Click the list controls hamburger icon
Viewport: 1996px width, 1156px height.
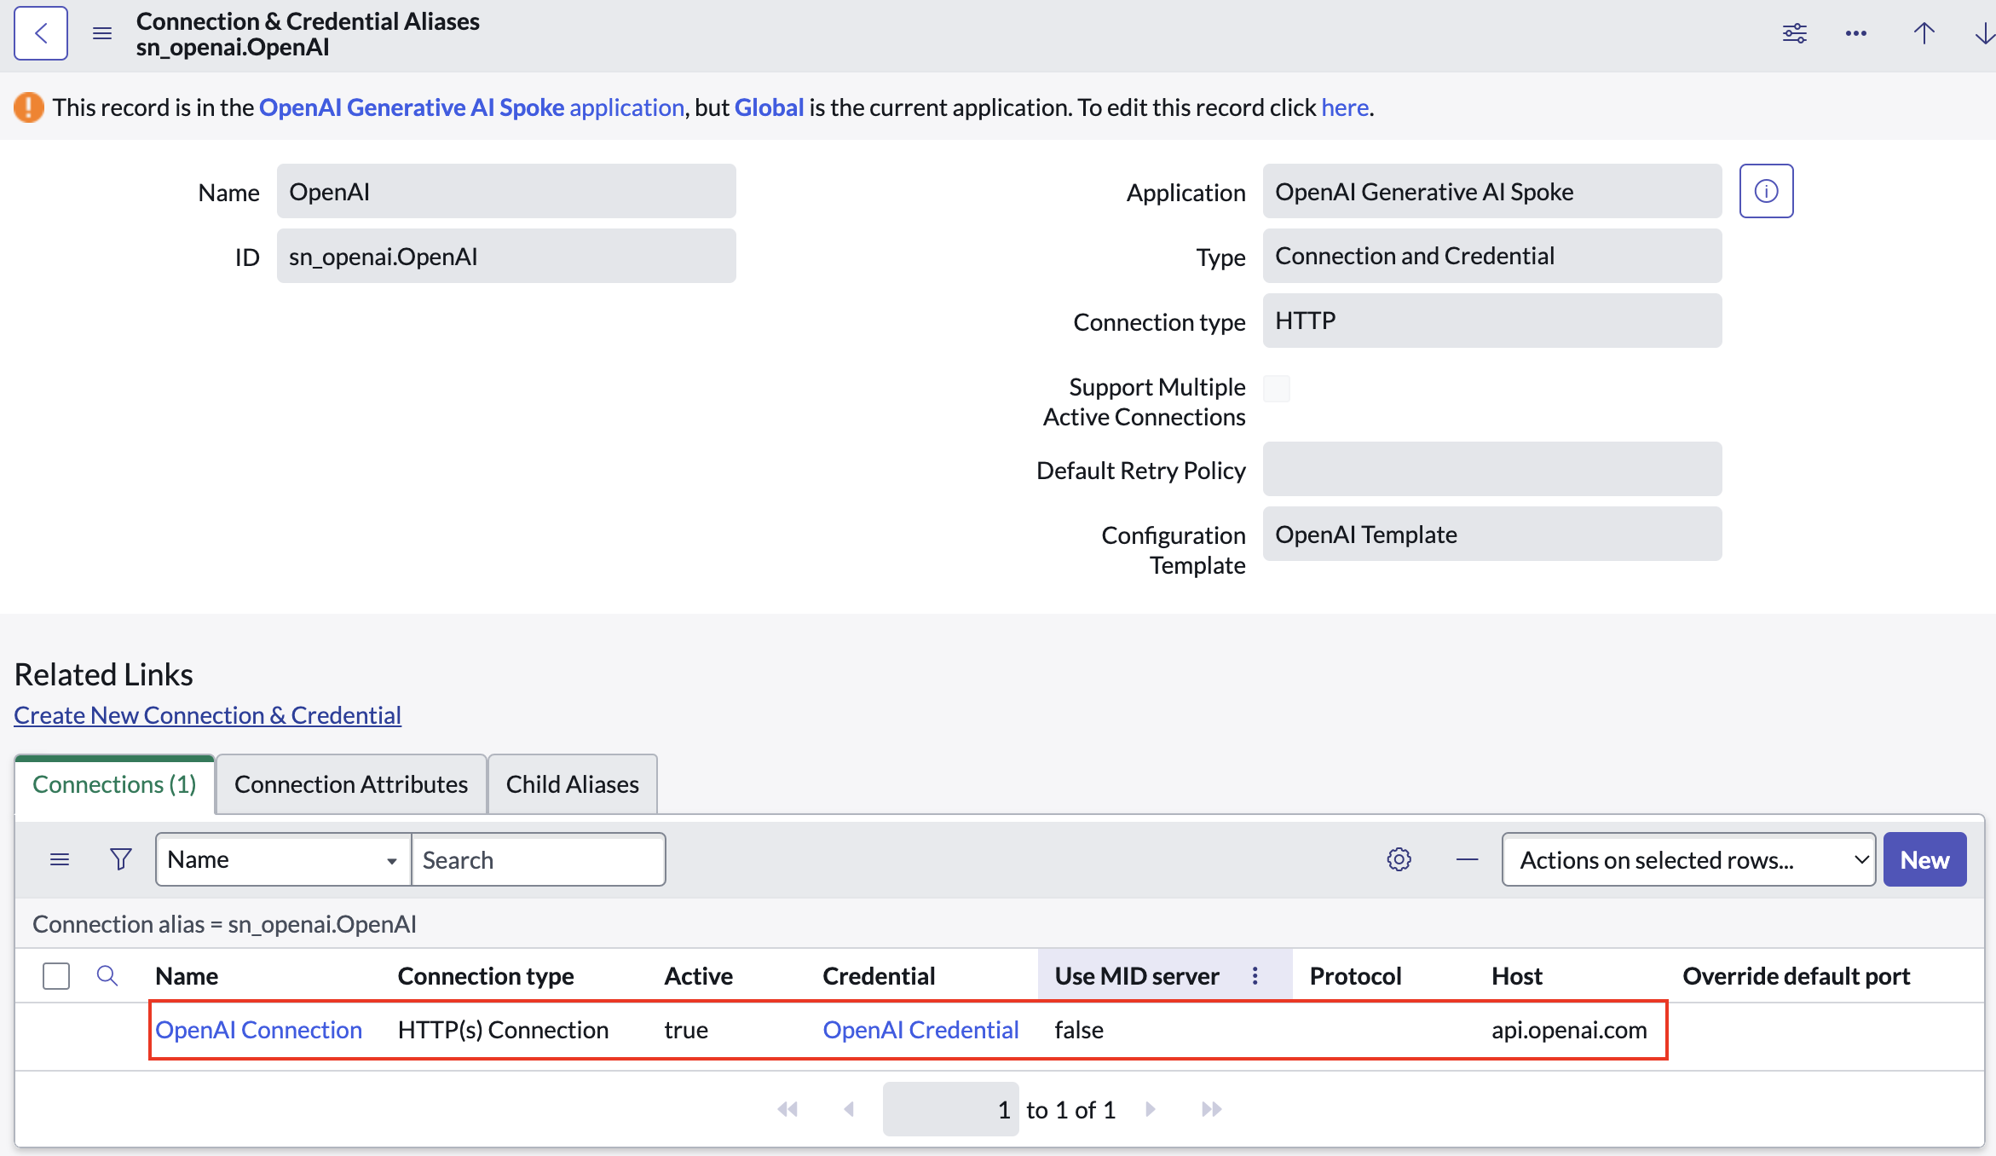[x=60, y=859]
